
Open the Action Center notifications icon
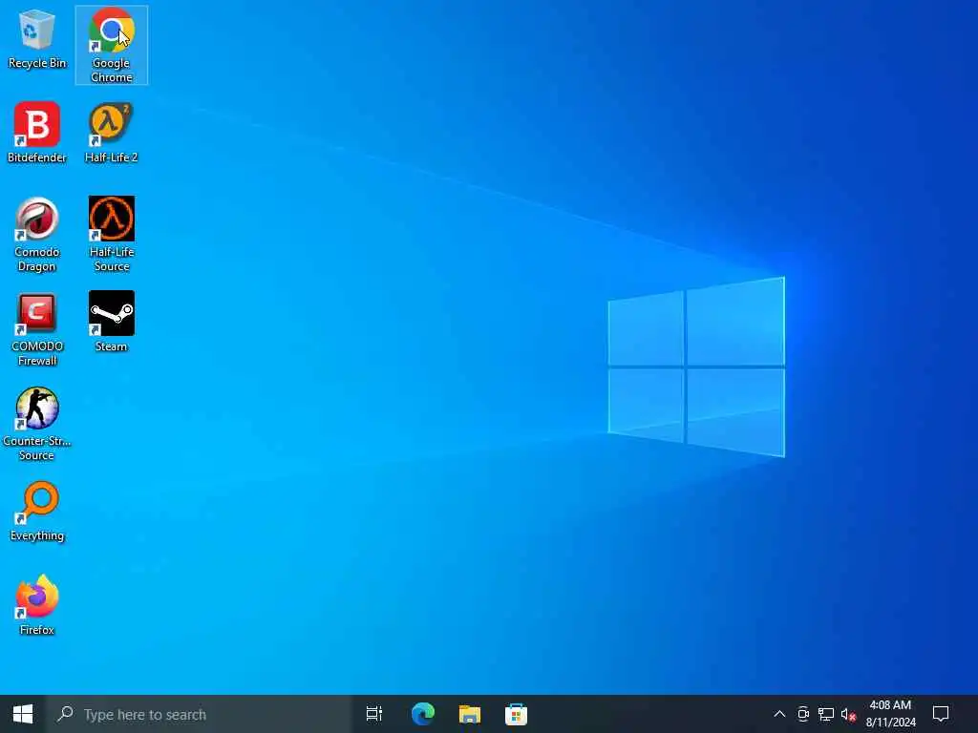[941, 714]
